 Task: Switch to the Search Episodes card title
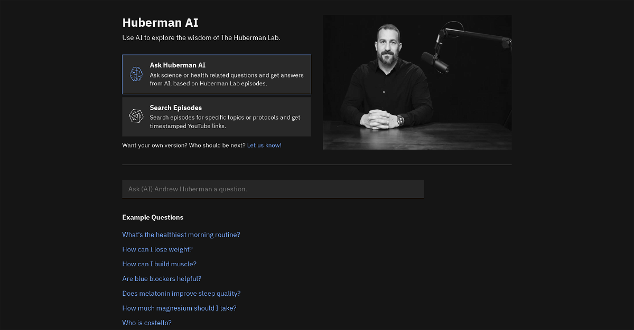[175, 108]
